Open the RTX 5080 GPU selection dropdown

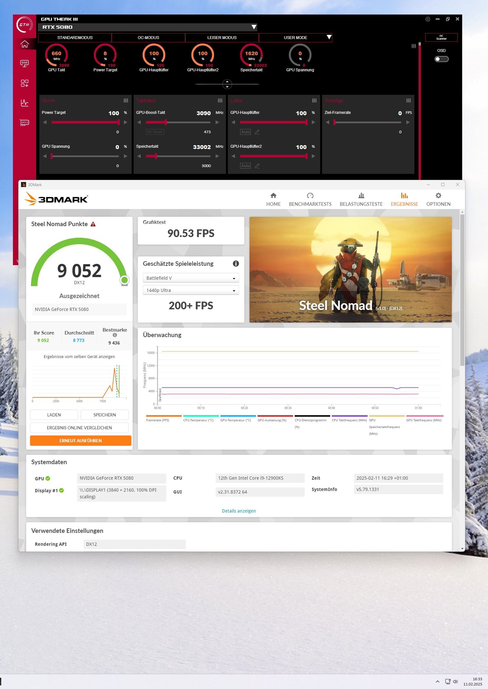click(148, 27)
